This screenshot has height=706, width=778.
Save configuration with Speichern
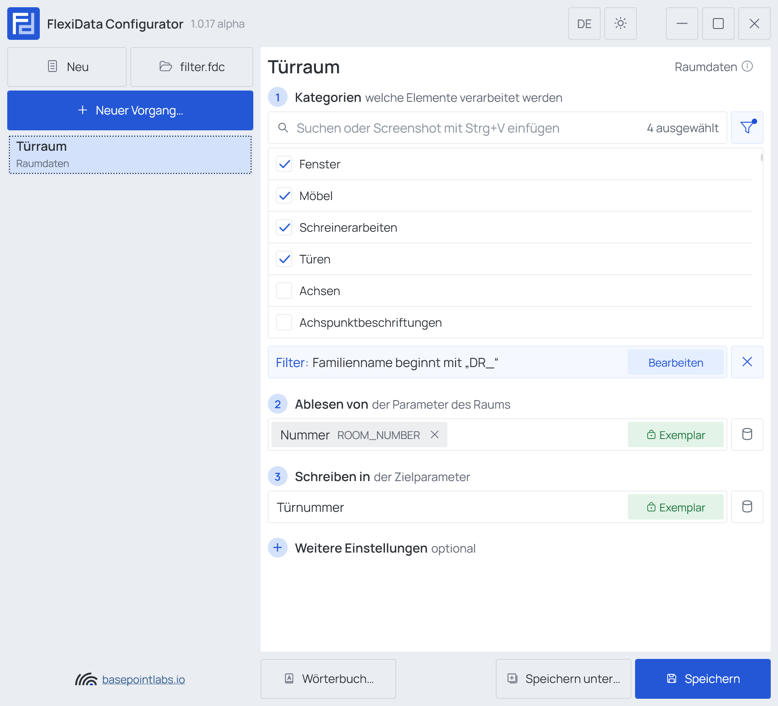click(x=703, y=679)
